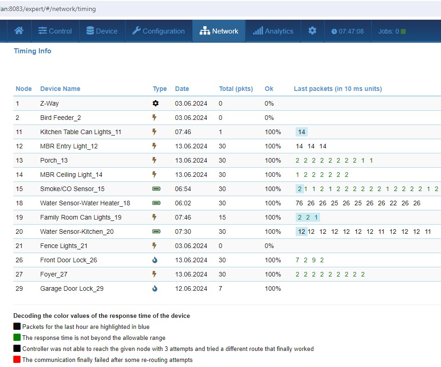Click total 7 in Garage Door Lock row
441x367 pixels.
tap(221, 288)
